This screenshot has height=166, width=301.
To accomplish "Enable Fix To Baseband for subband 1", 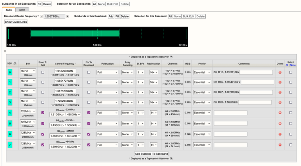I will 89,82.
